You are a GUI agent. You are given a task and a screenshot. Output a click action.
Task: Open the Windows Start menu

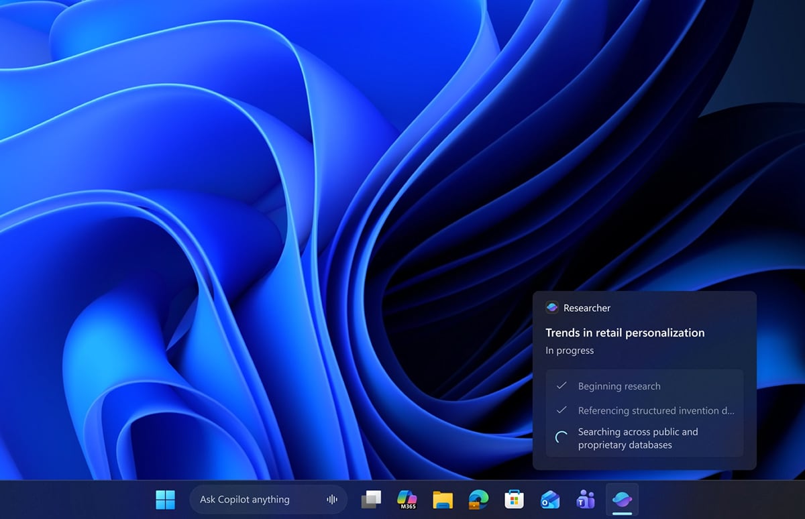[x=165, y=500]
